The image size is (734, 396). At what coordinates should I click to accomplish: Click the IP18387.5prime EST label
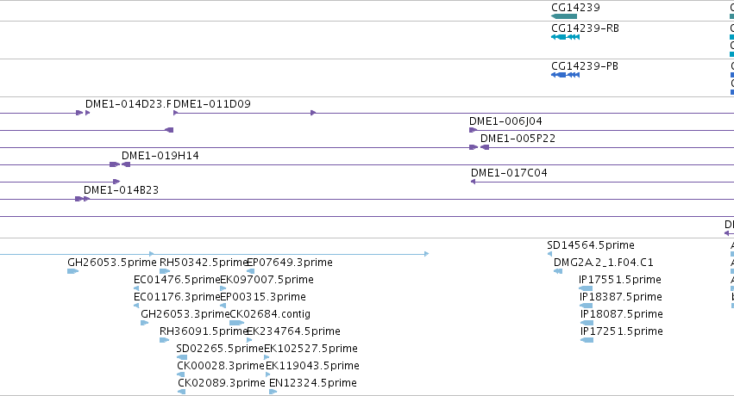point(621,298)
